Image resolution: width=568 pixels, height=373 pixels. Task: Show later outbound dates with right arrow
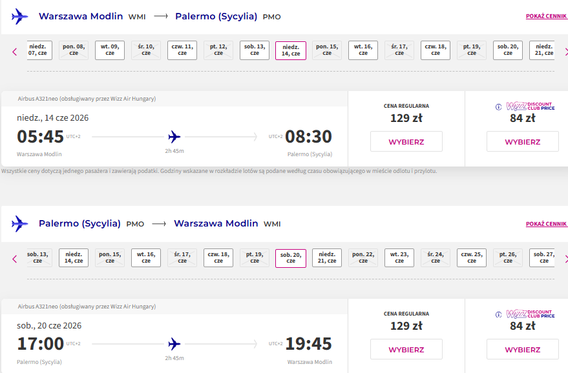point(566,52)
